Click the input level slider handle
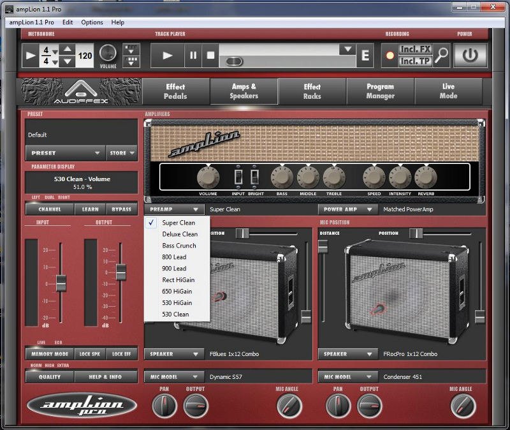510x430 pixels. click(61, 283)
